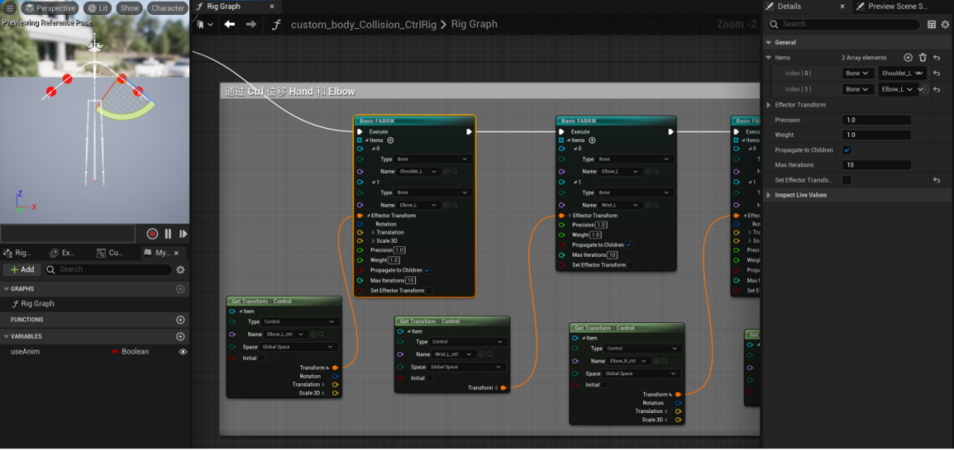
Task: Reset Index [0] item to default
Action: point(937,73)
